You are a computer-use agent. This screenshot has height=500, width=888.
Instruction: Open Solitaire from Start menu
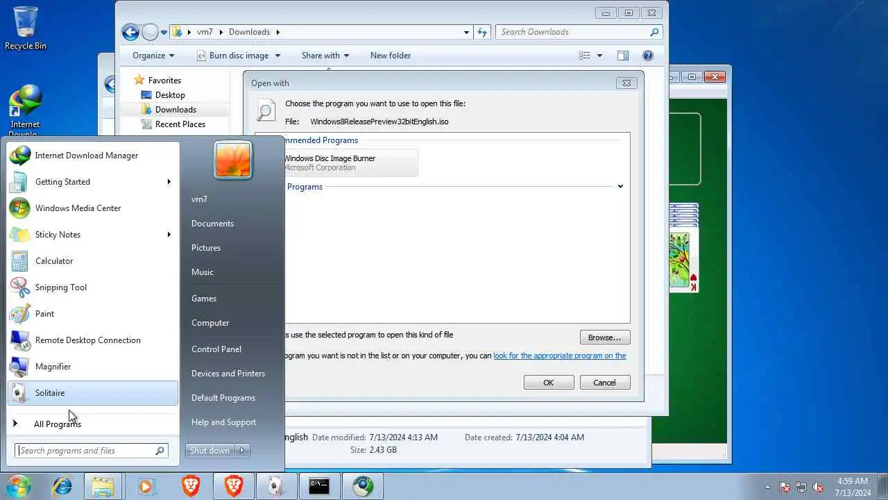click(93, 393)
